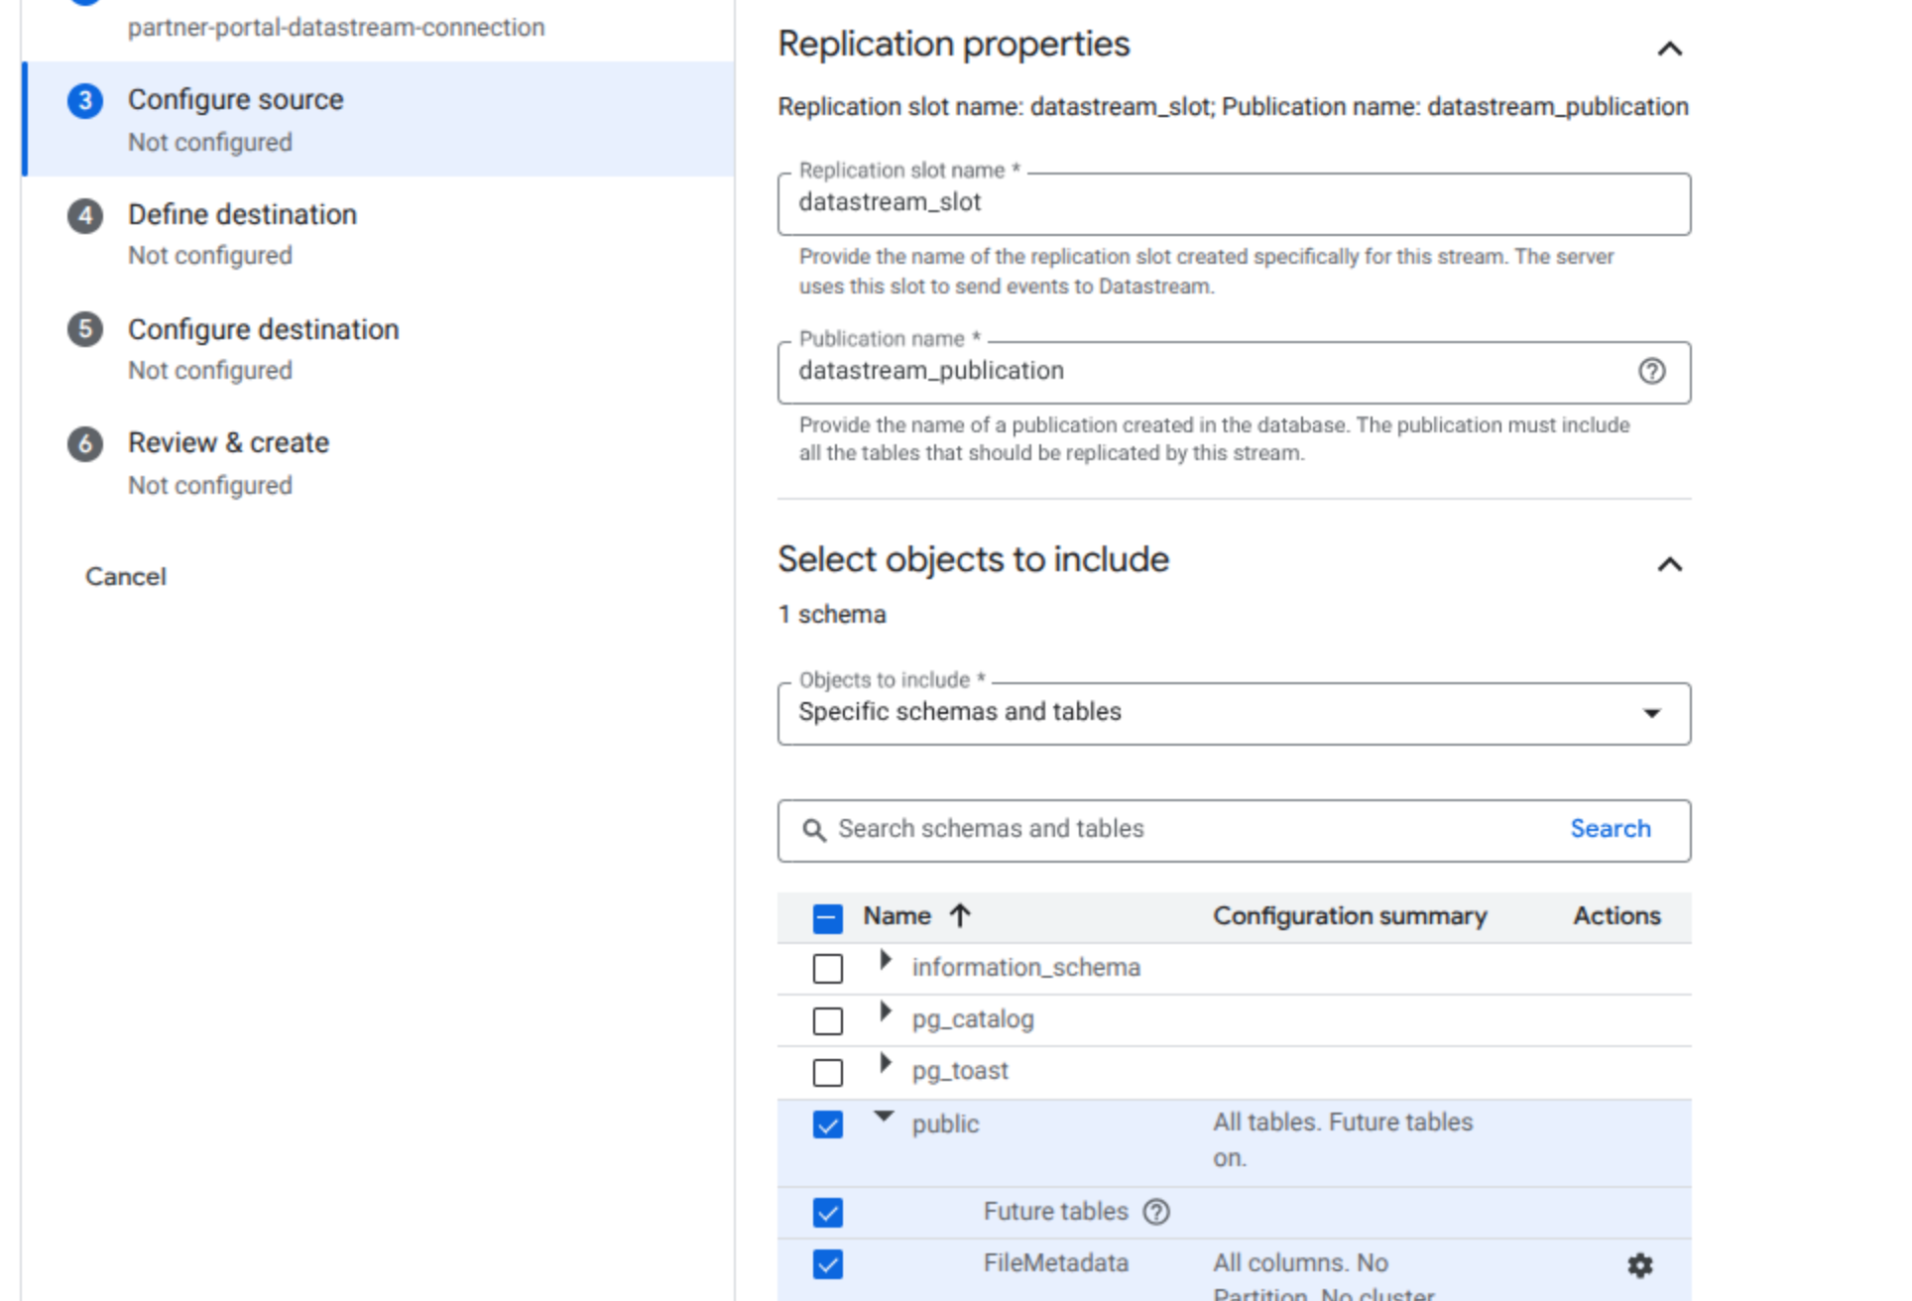Select the FileMetadata table name
The width and height of the screenshot is (1912, 1301).
pos(1056,1262)
